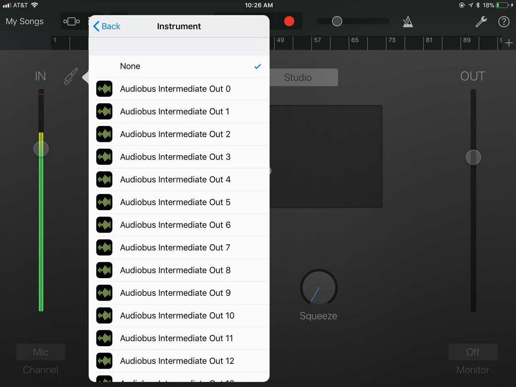Click bar 57 on the timeline ruler
The width and height of the screenshot is (516, 387).
(x=317, y=40)
